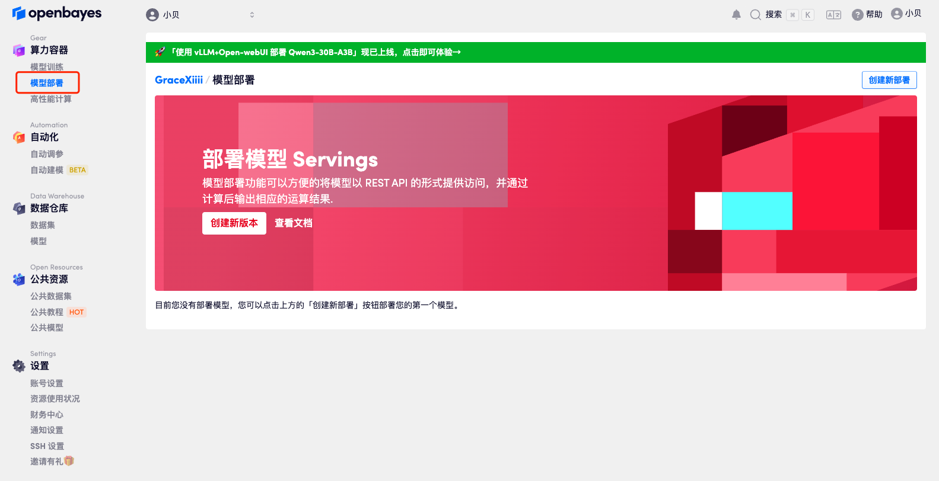
Task: Go to 高性能计算
Action: click(51, 99)
